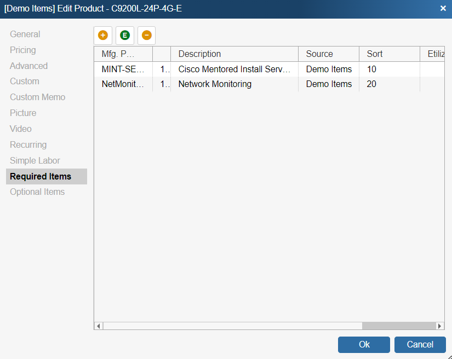Screen dimensions: 452x359
Task: Click the orange minus remove item icon
Action: tap(147, 36)
